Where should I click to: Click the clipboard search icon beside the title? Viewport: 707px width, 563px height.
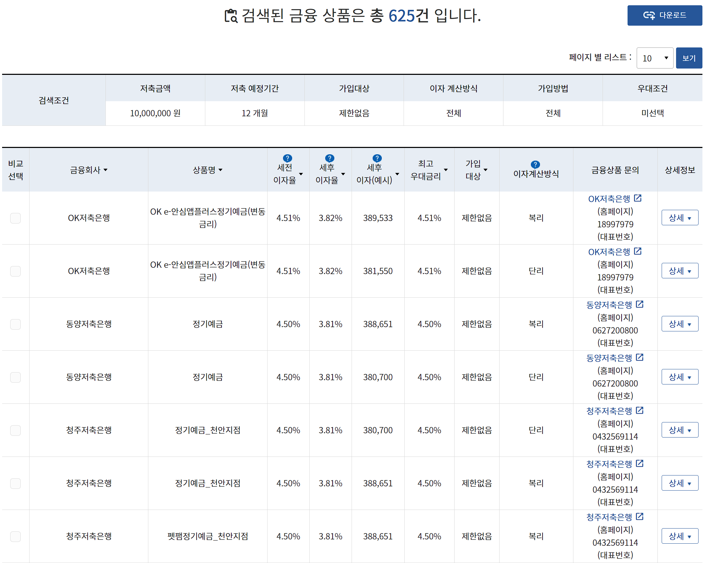pyautogui.click(x=232, y=16)
